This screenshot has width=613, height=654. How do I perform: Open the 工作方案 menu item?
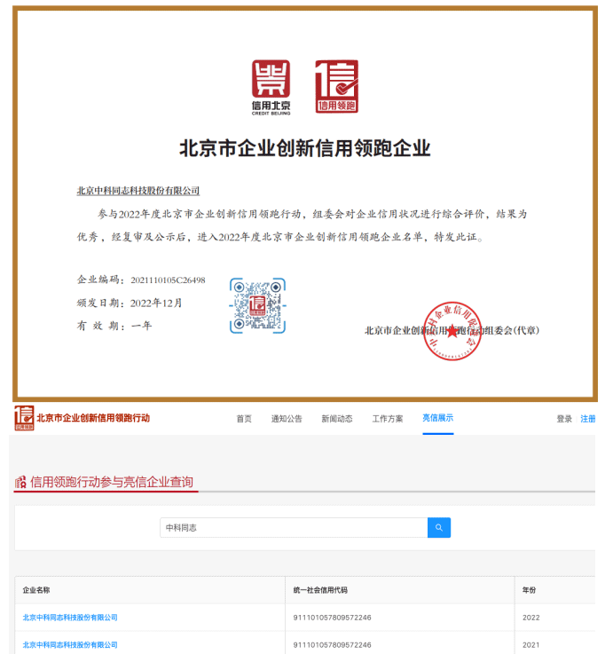pos(388,419)
